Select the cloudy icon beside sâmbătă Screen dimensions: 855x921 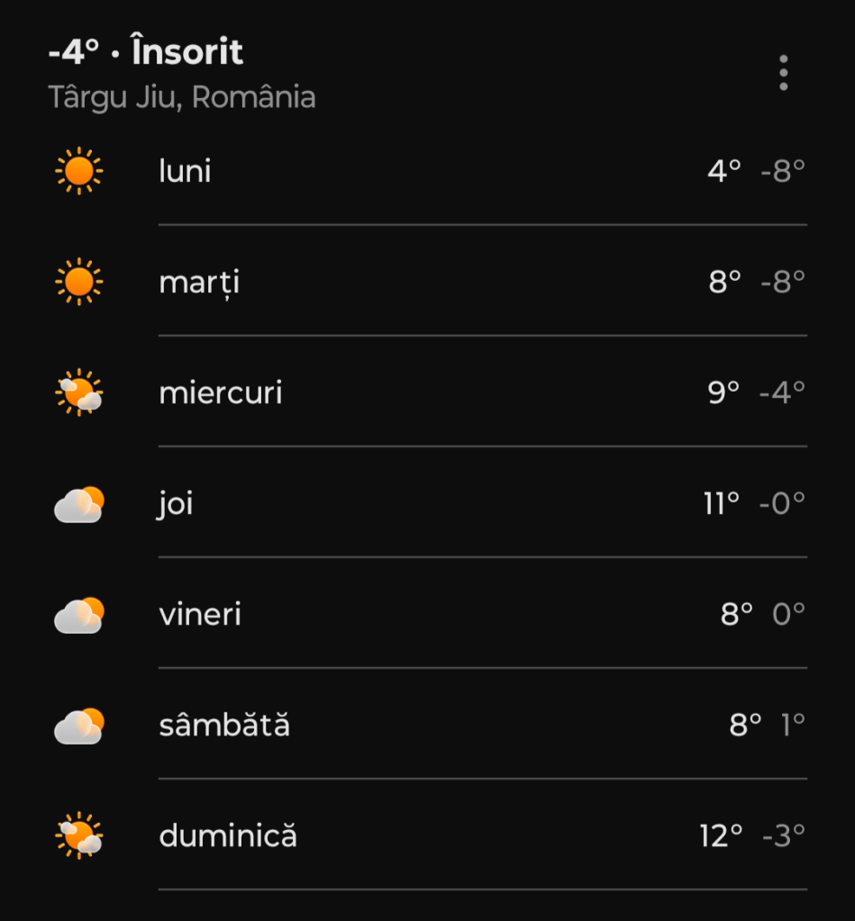tap(79, 726)
